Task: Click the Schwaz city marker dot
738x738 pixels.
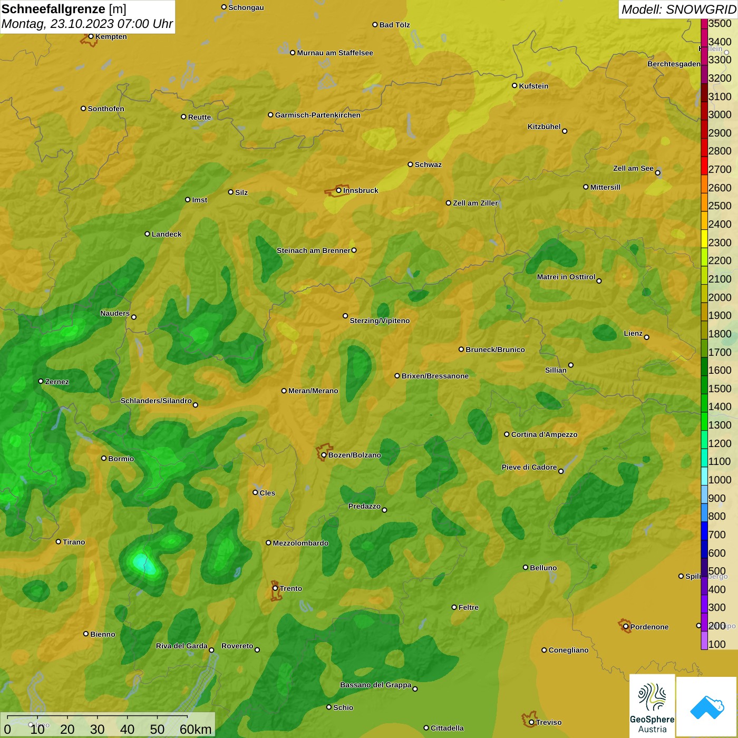Action: coord(410,164)
